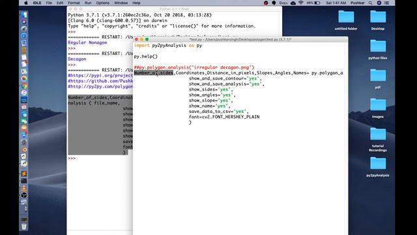This screenshot has width=417, height=235.
Task: Open Finder in the Dock
Action: tap(24, 14)
